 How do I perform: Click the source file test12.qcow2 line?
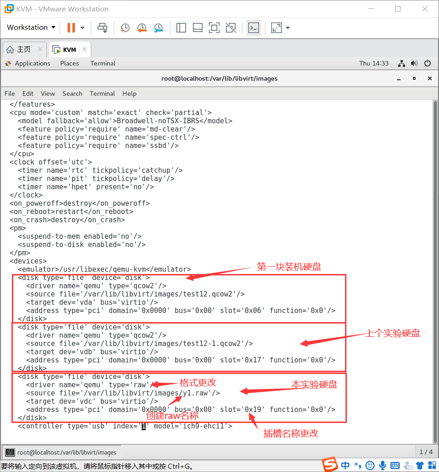click(x=135, y=294)
